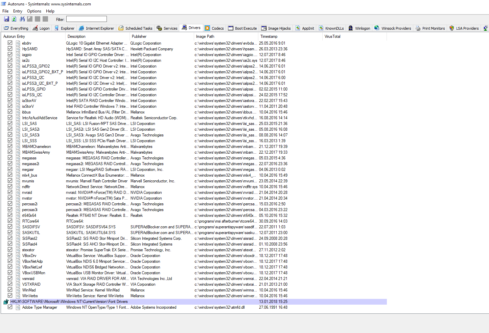This screenshot has width=489, height=333.
Task: Select the IntcAzAudAddService entry name
Action: pos(40,118)
